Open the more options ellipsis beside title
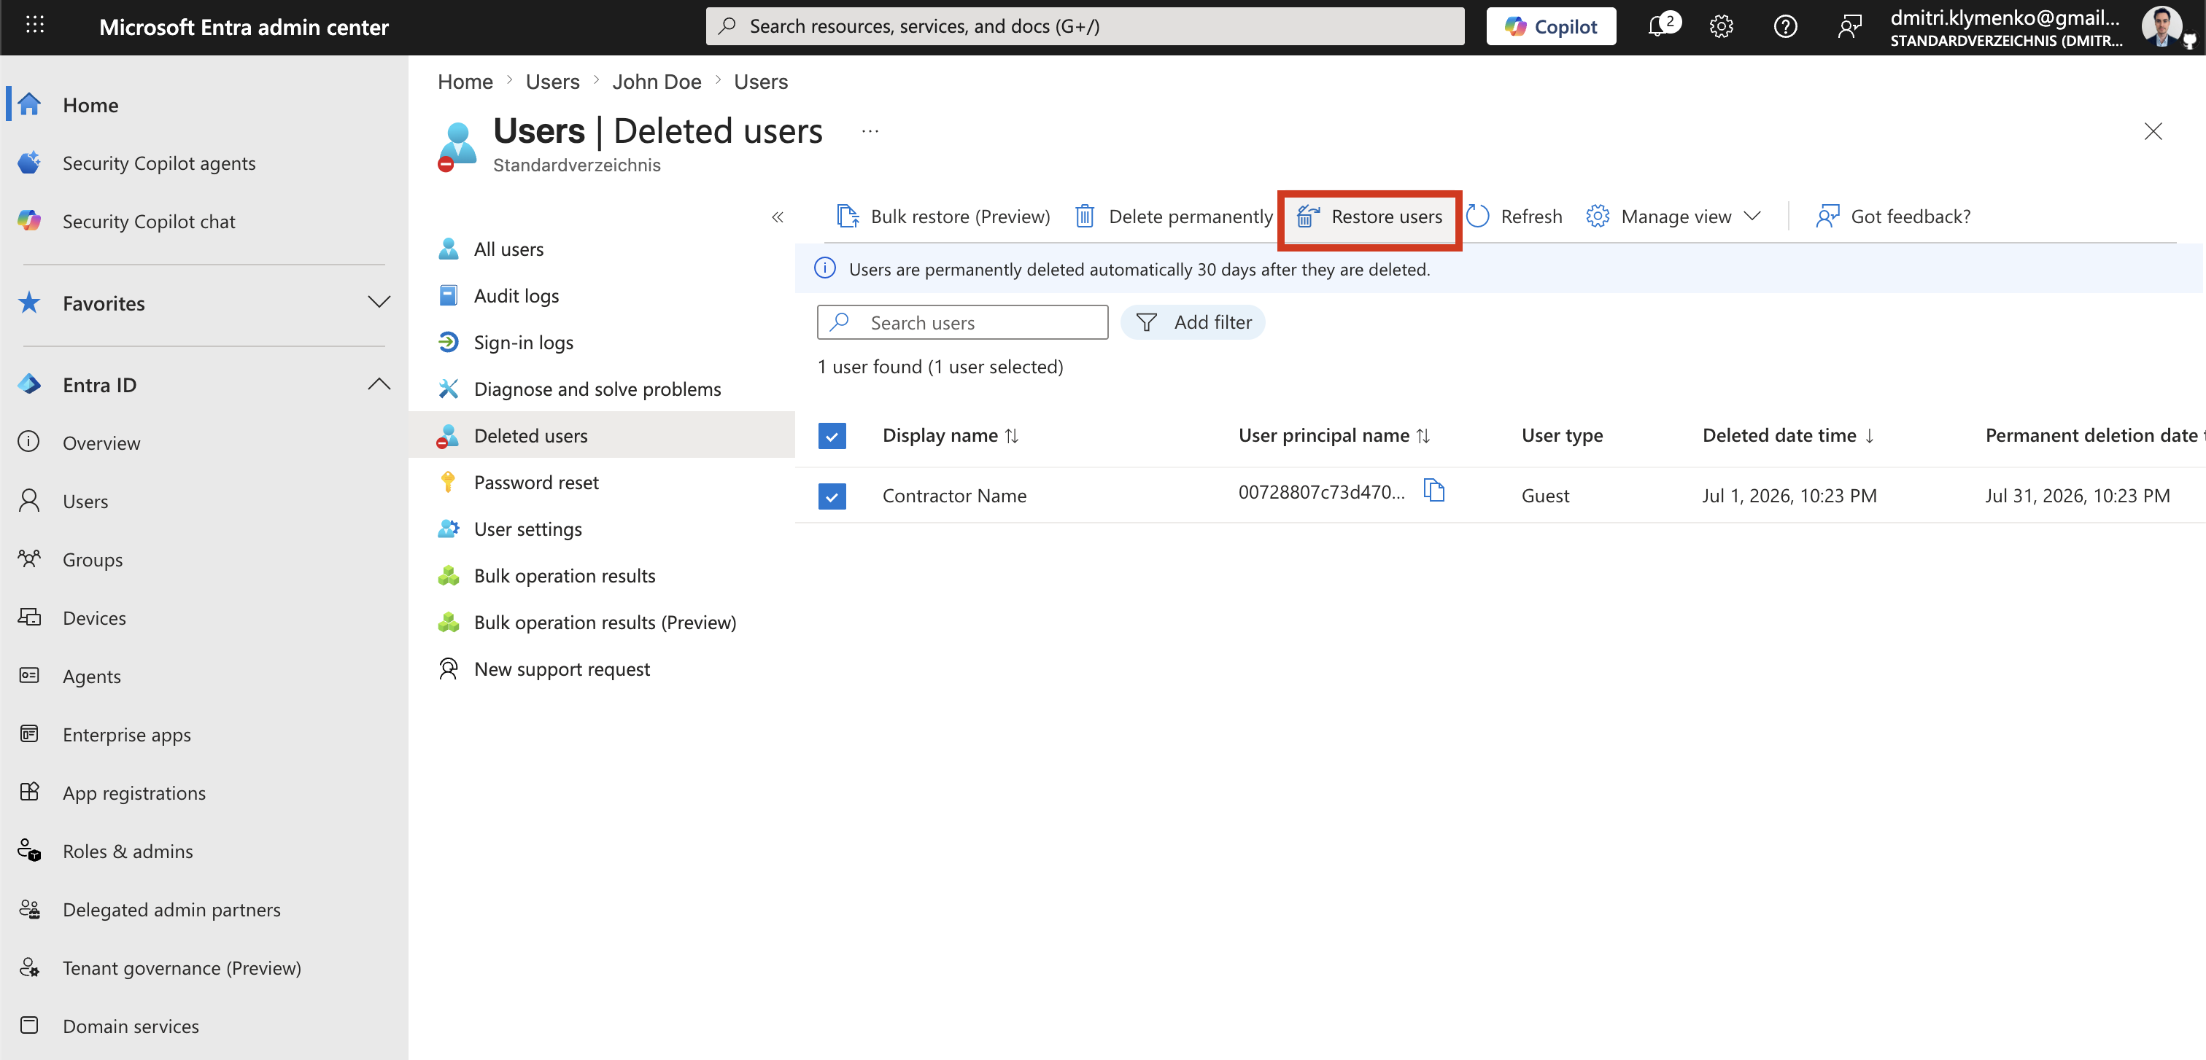Screen dimensions: 2206x1060 pyautogui.click(x=870, y=131)
